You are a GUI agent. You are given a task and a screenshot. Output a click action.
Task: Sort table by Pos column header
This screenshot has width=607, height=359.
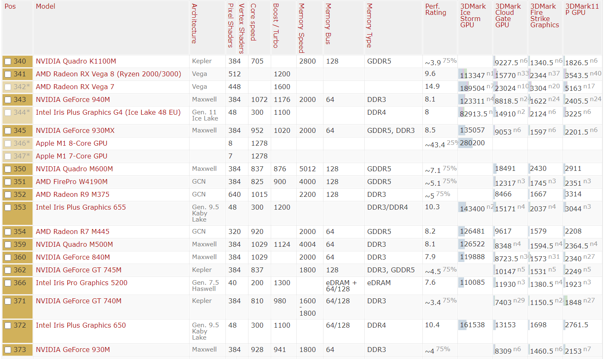point(10,6)
